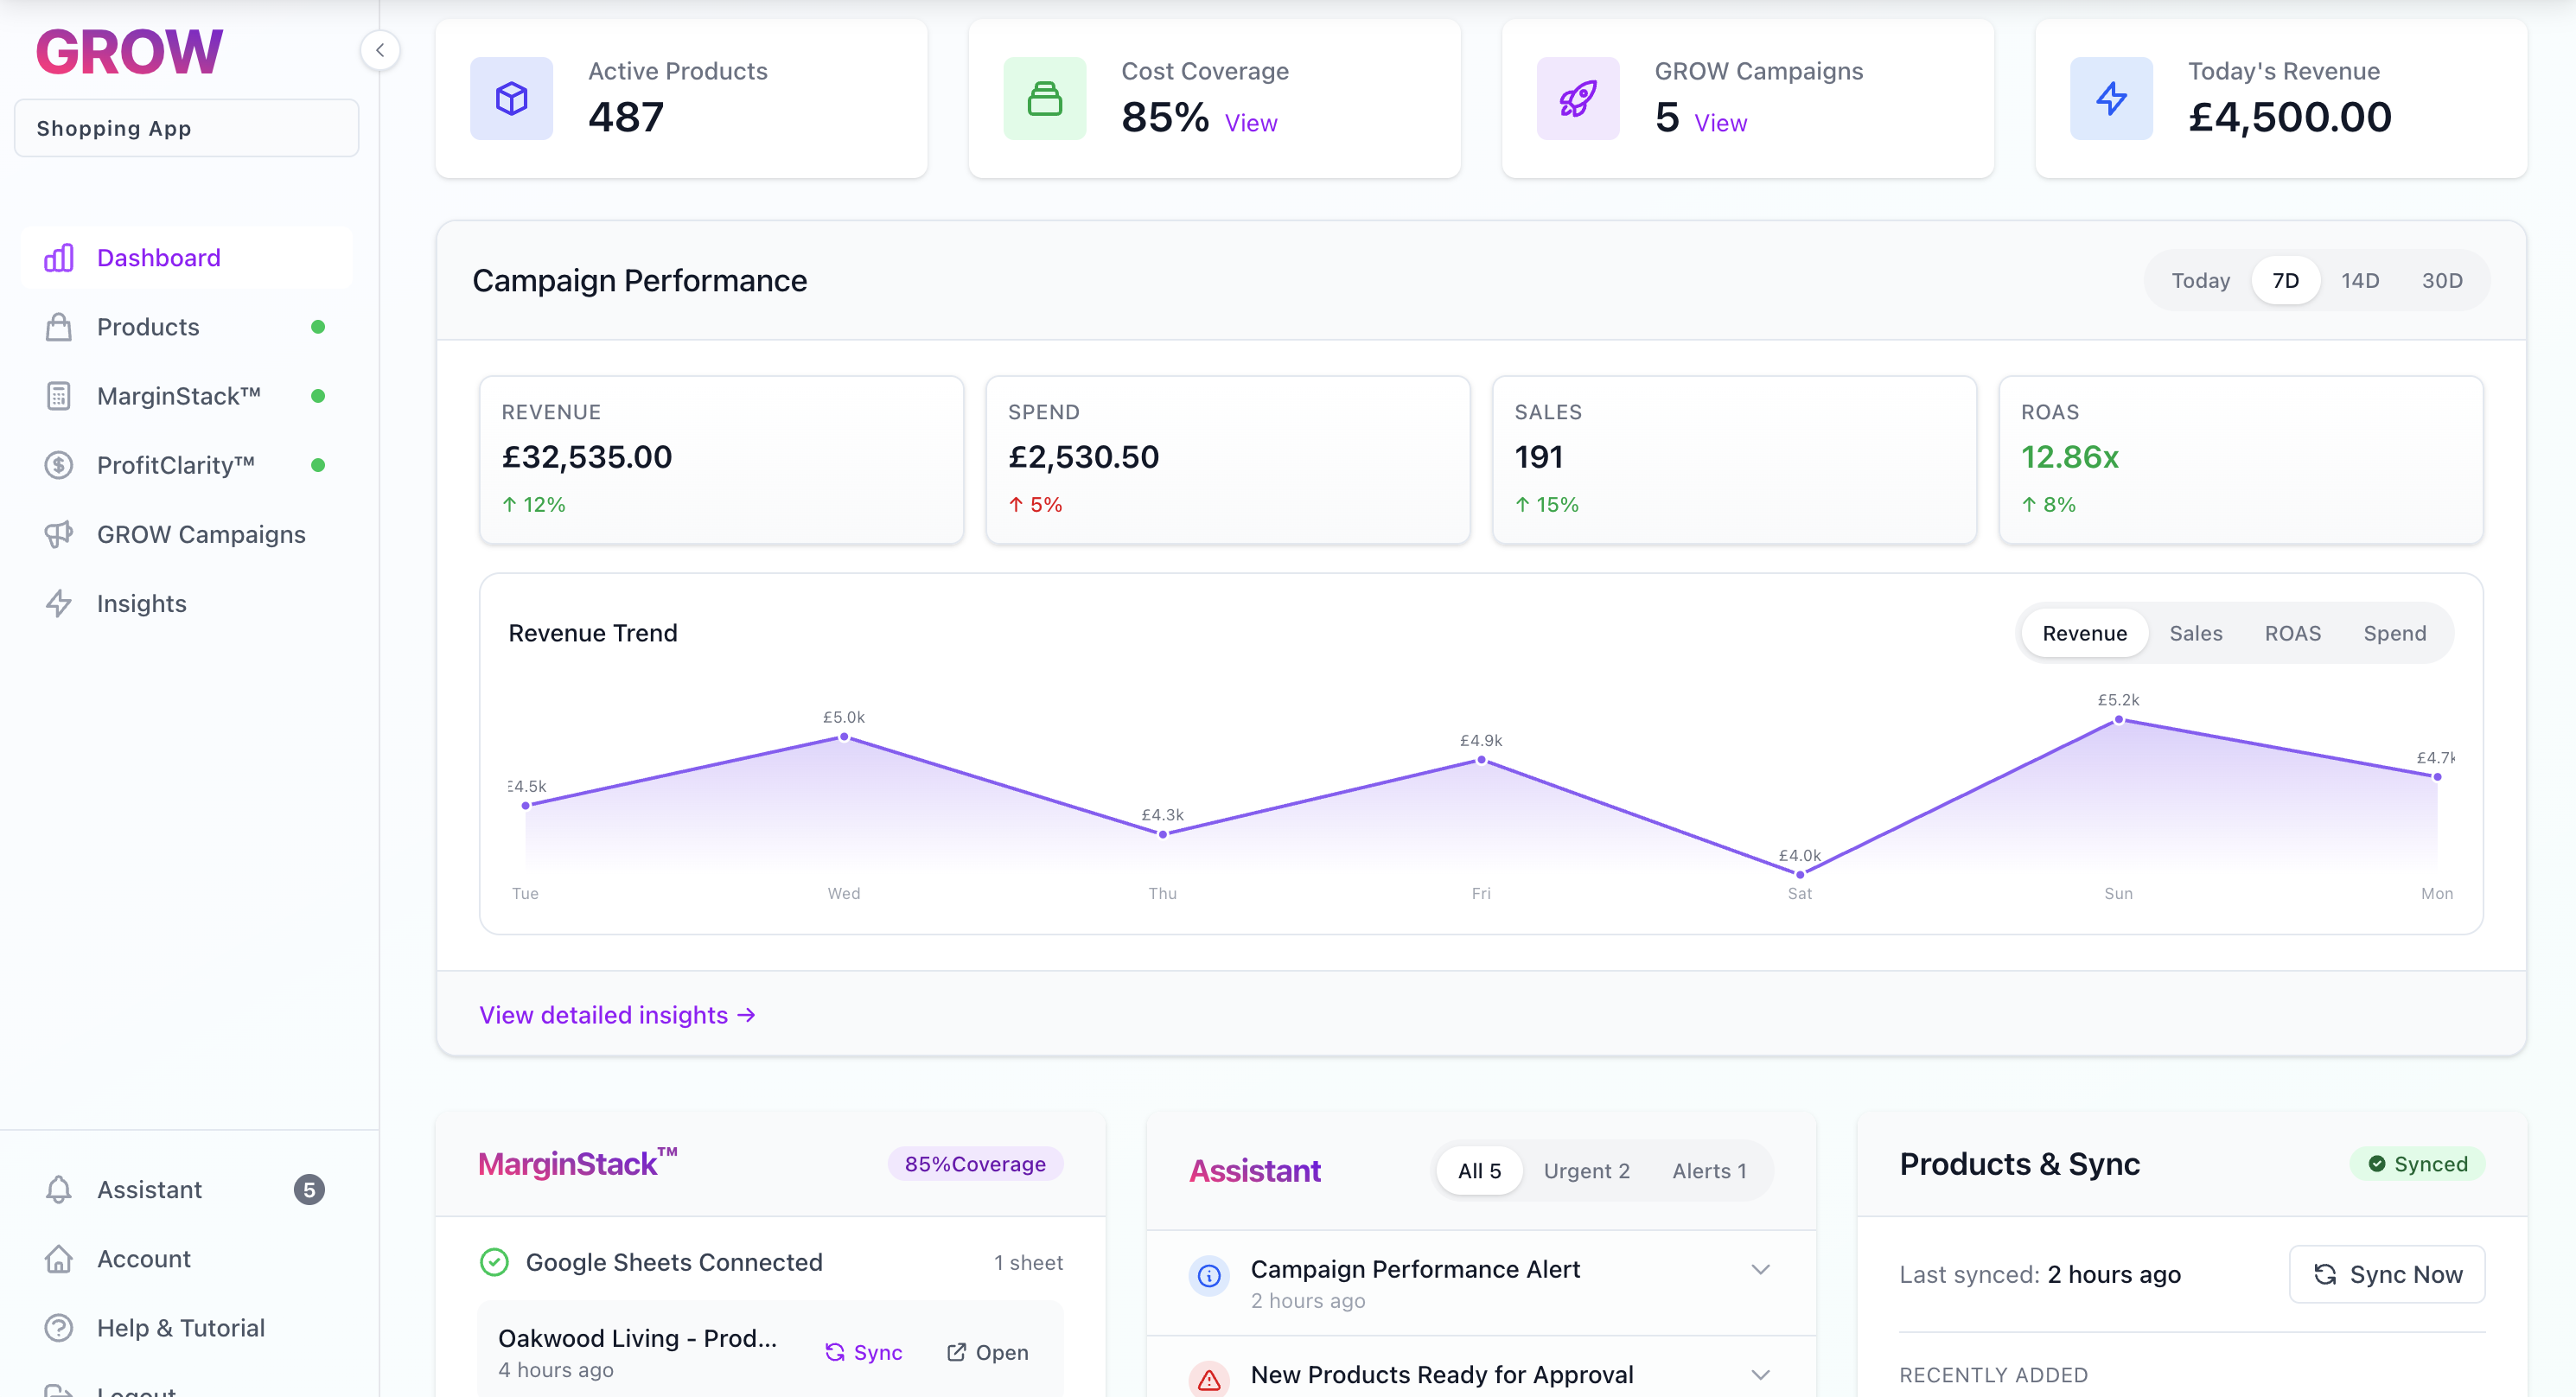
Task: Expand the Campaign Performance Alert
Action: click(1761, 1269)
